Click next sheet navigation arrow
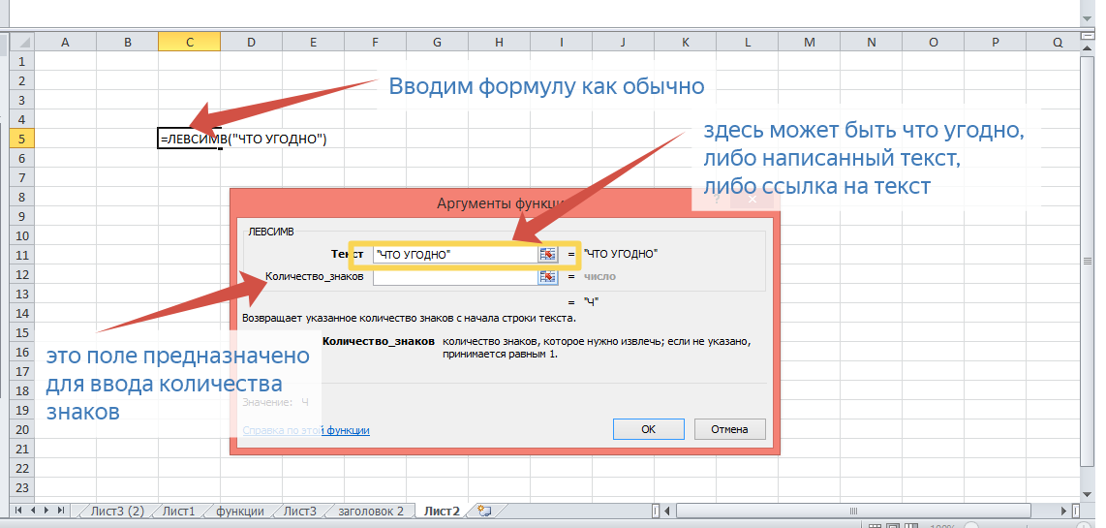Viewport: 1106px width, 528px height. [47, 511]
